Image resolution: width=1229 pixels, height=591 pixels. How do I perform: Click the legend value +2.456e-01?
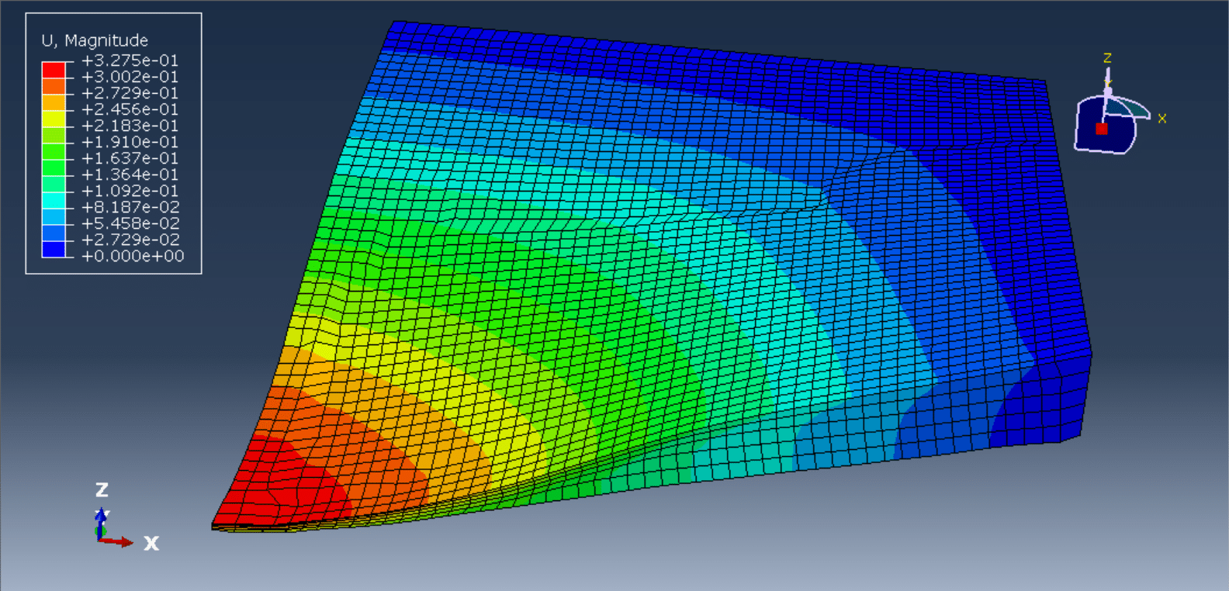click(130, 109)
